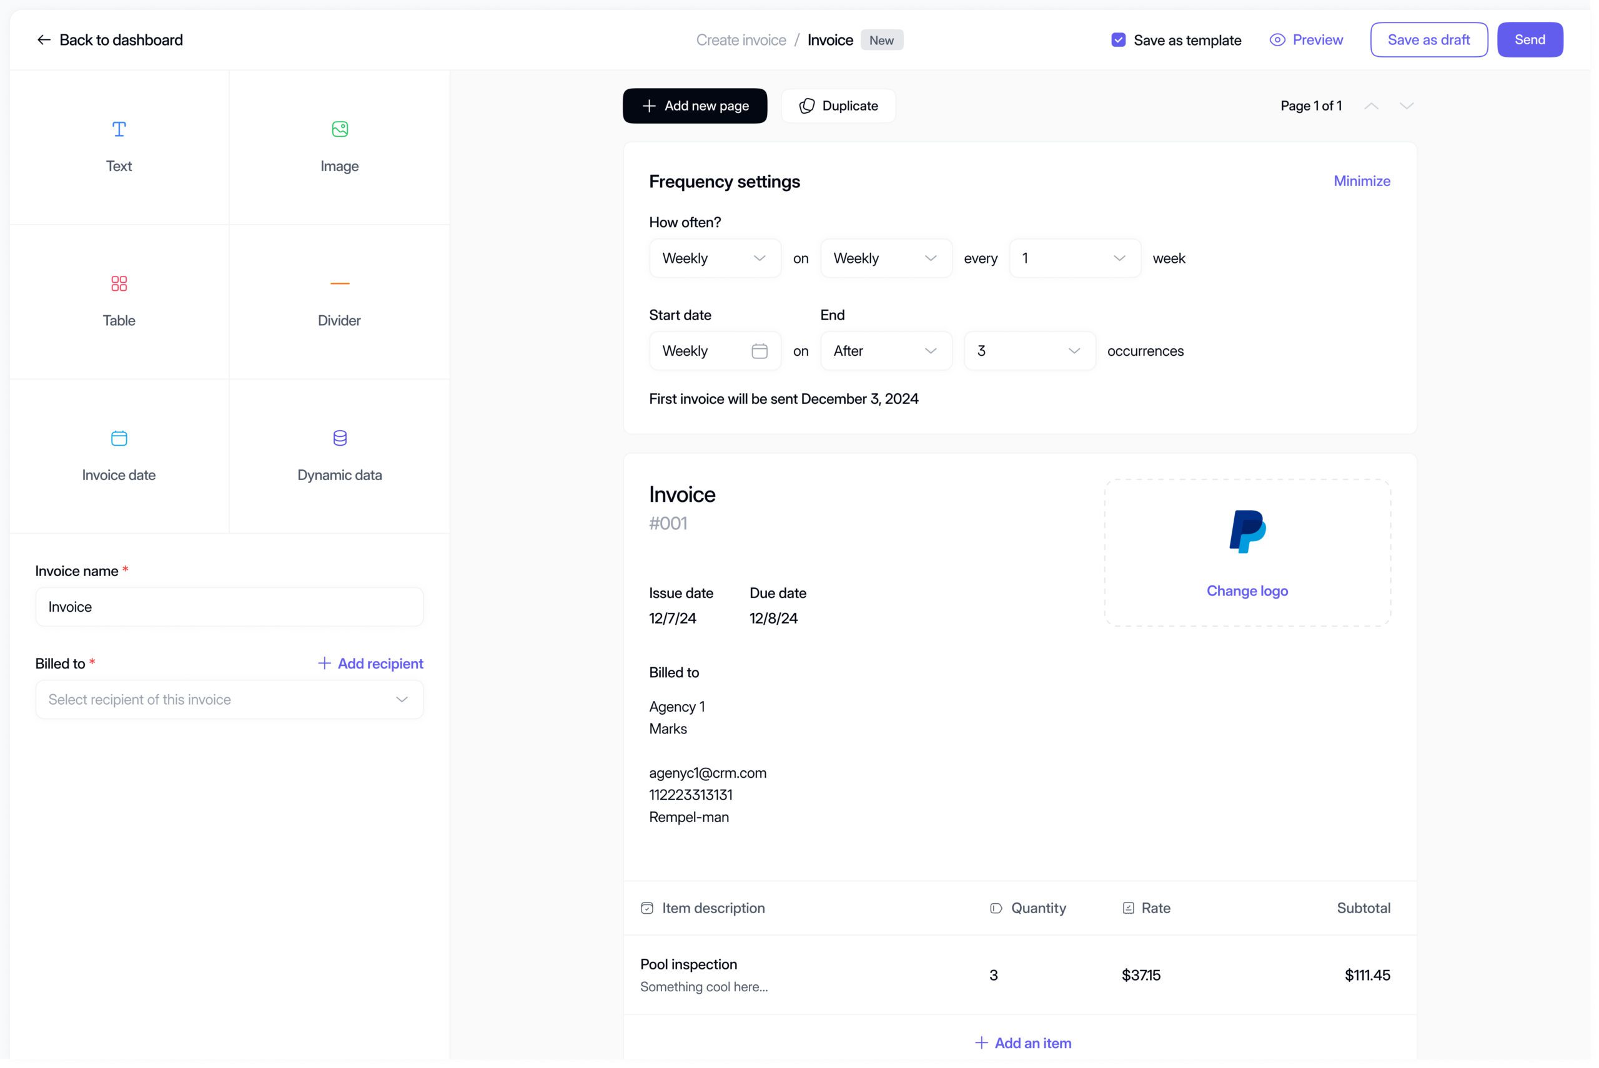Open the occurrences count dropdown

(1029, 351)
